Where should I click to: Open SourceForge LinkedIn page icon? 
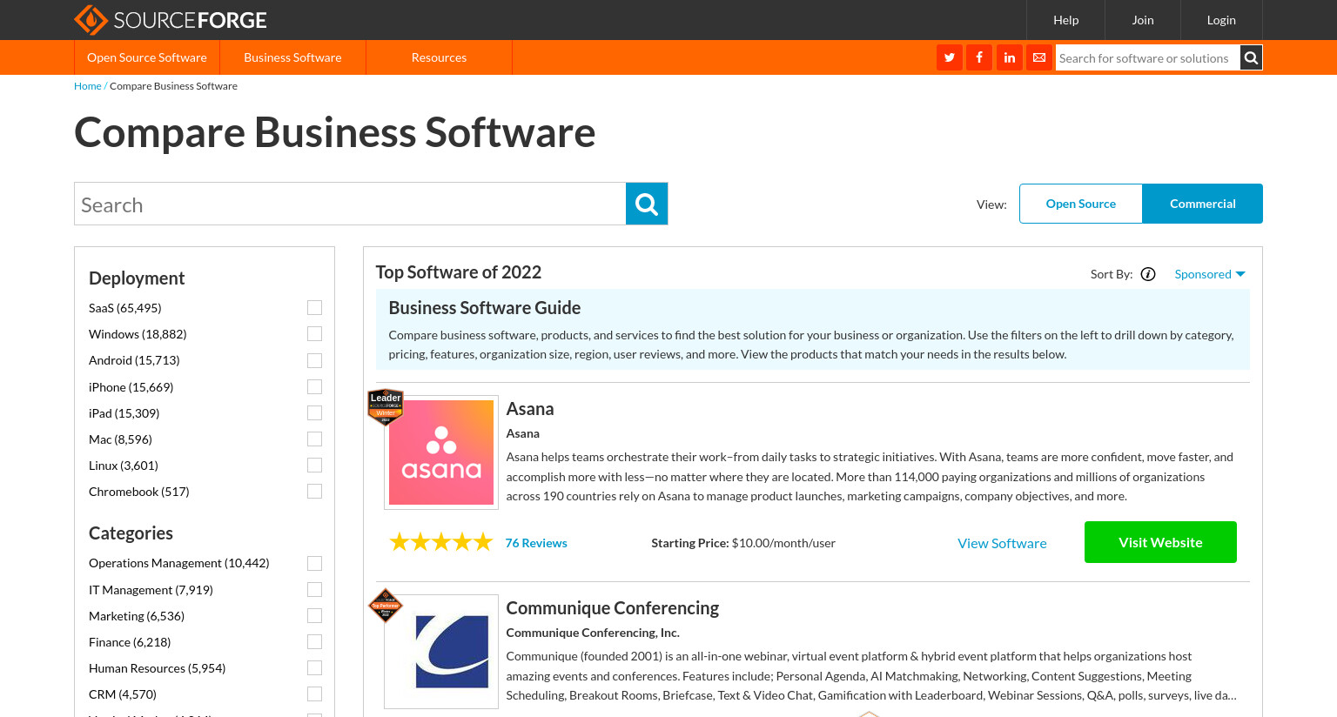(1010, 57)
